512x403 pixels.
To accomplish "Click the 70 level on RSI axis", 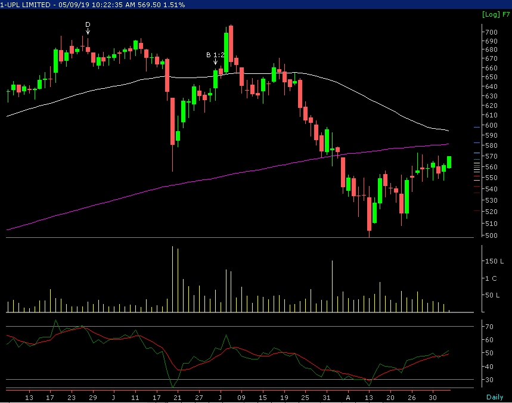I will (x=489, y=327).
